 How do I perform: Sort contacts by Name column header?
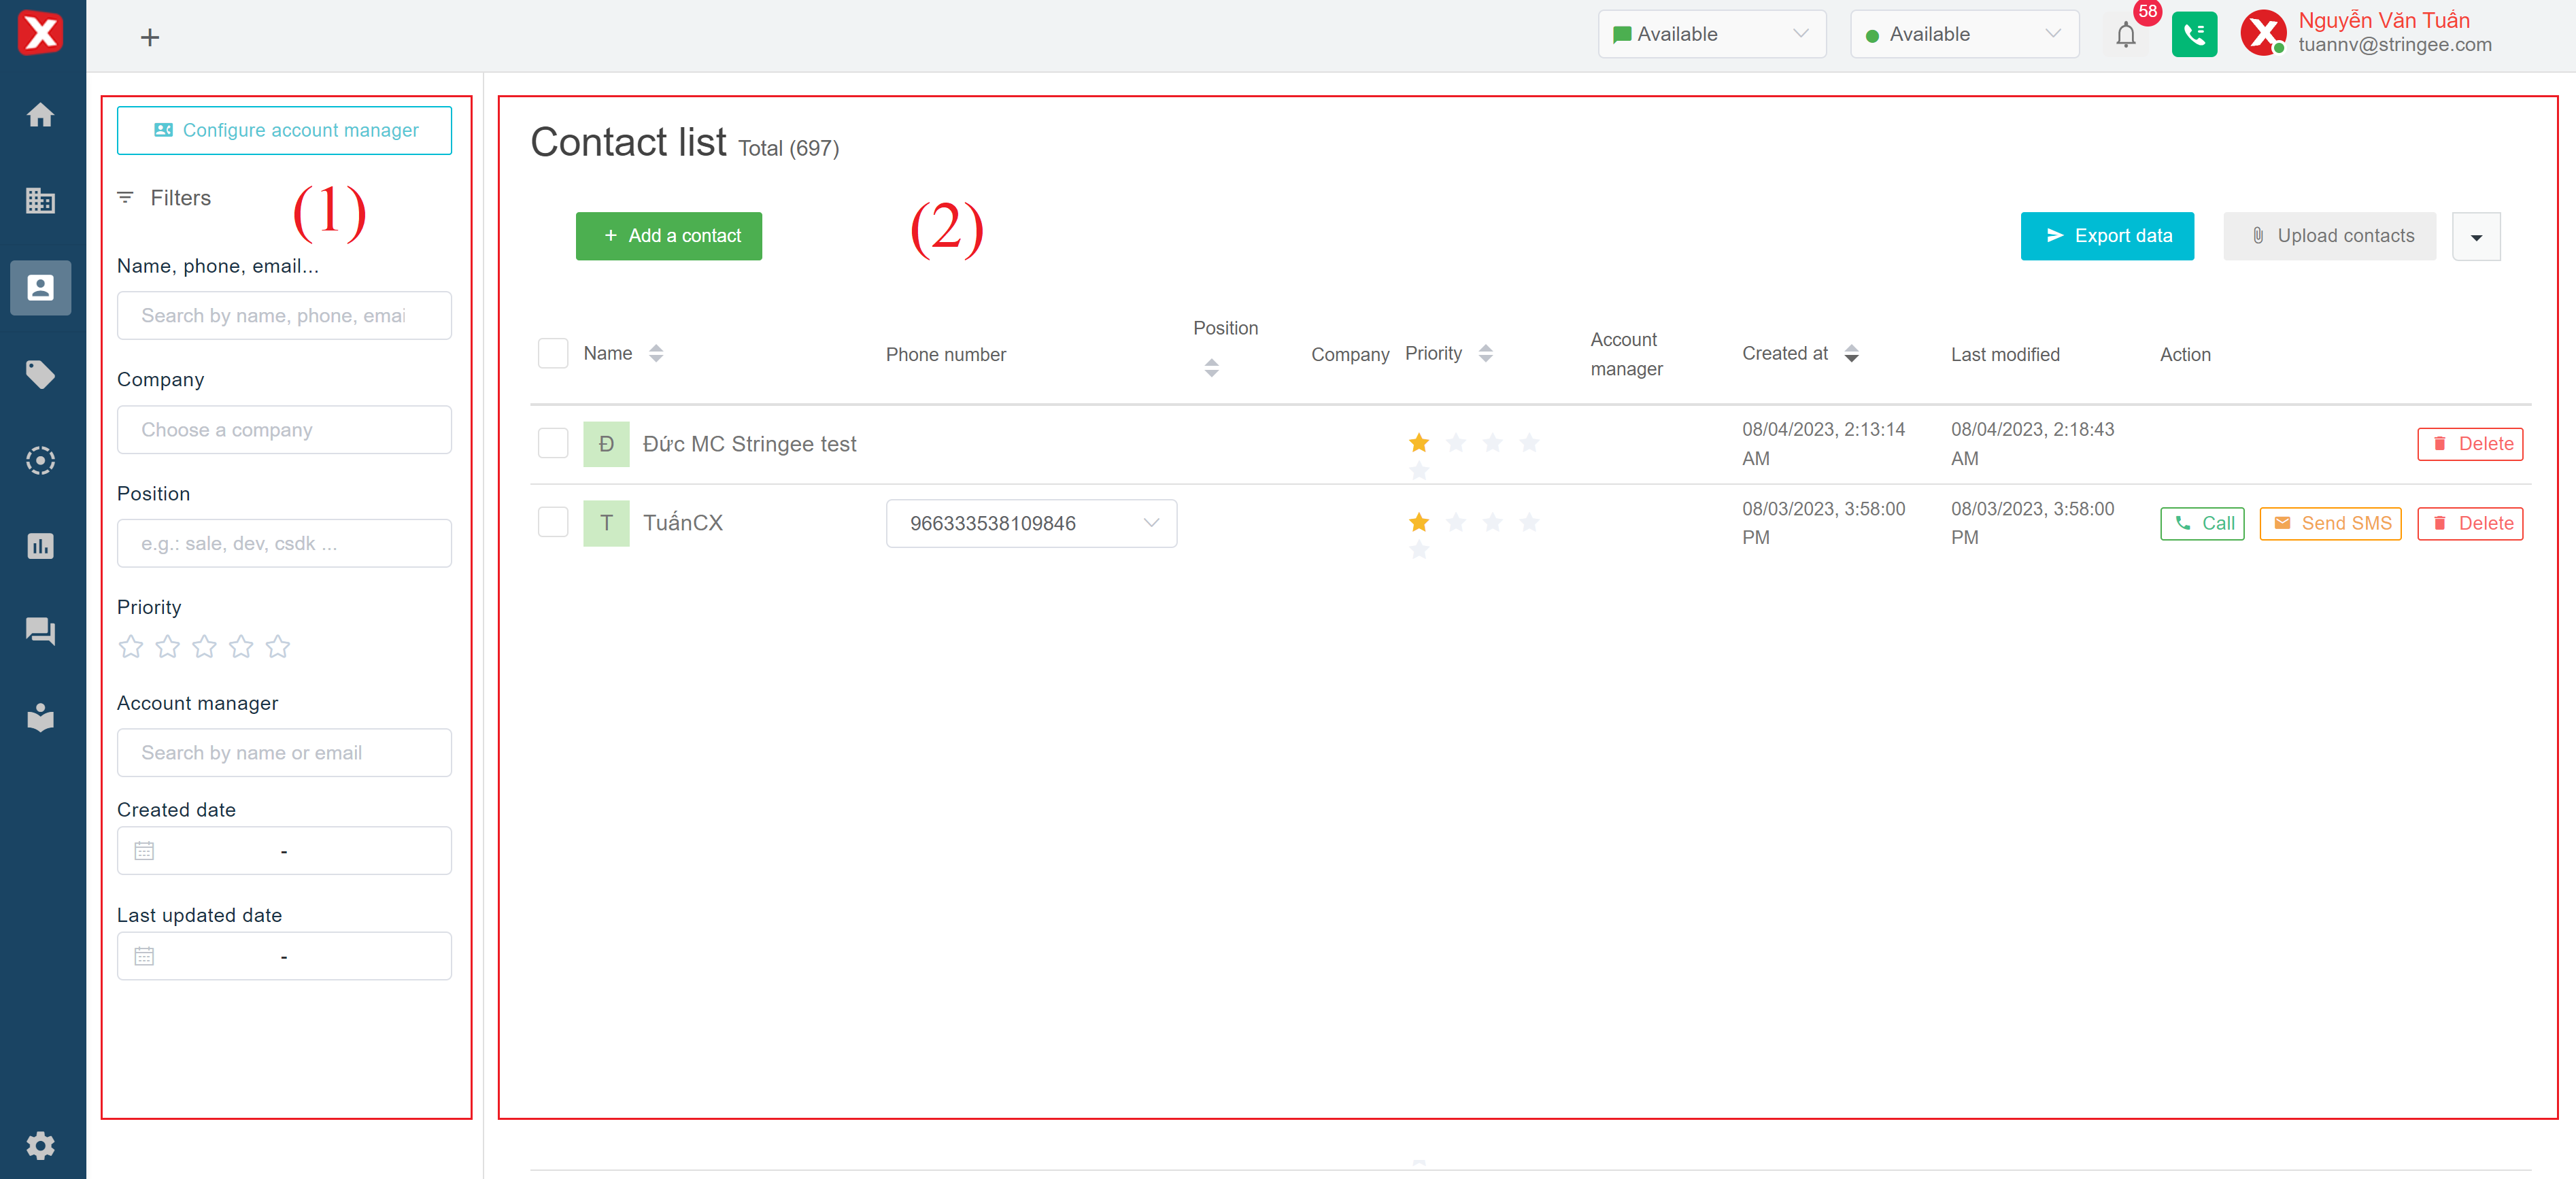coord(656,353)
